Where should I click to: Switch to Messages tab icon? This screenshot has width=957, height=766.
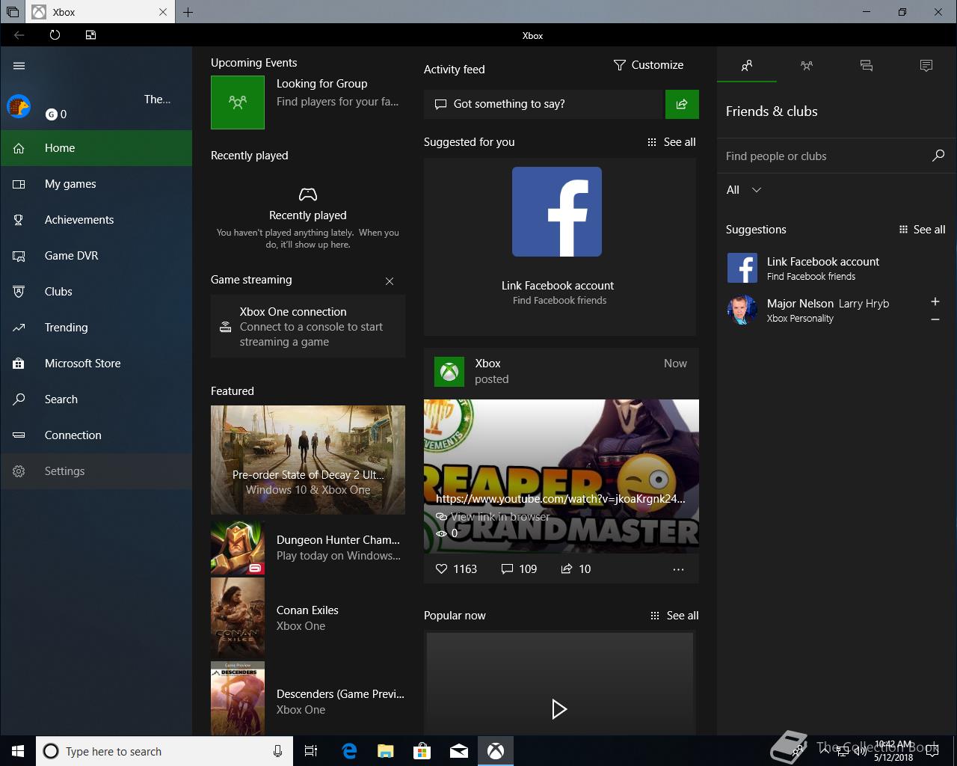point(867,66)
